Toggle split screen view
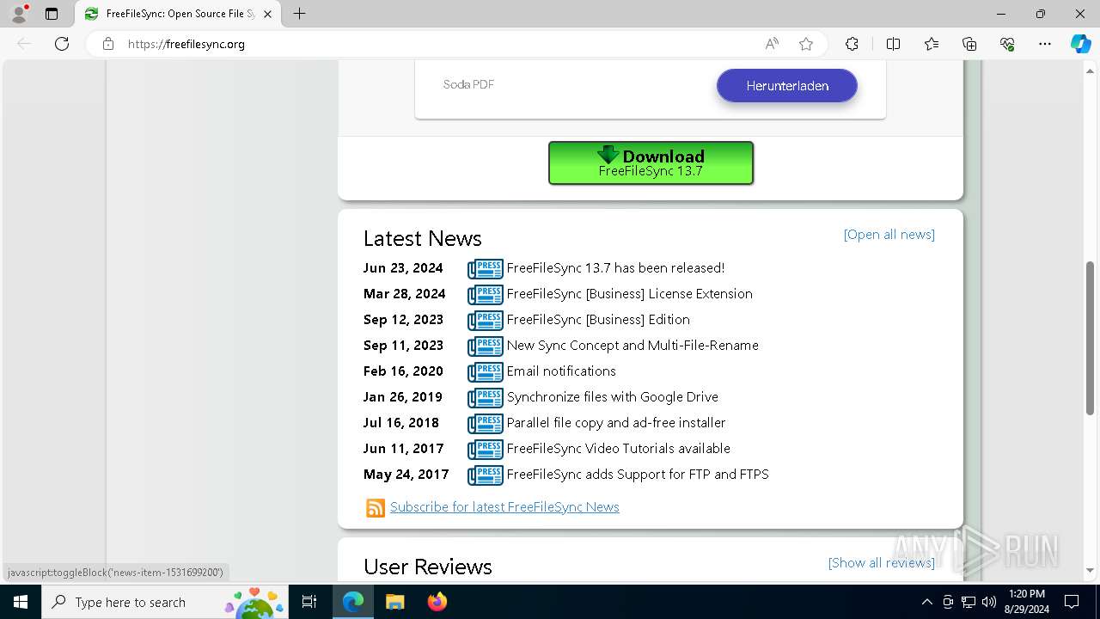1100x619 pixels. pos(893,44)
